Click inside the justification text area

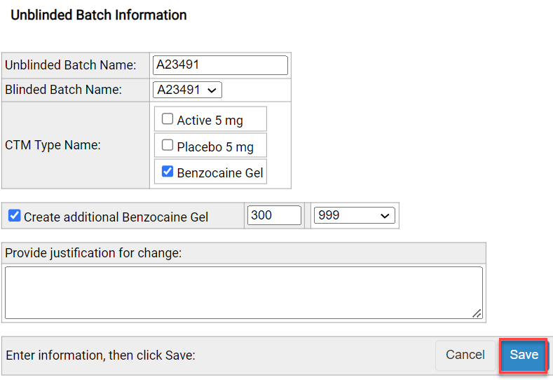(243, 292)
